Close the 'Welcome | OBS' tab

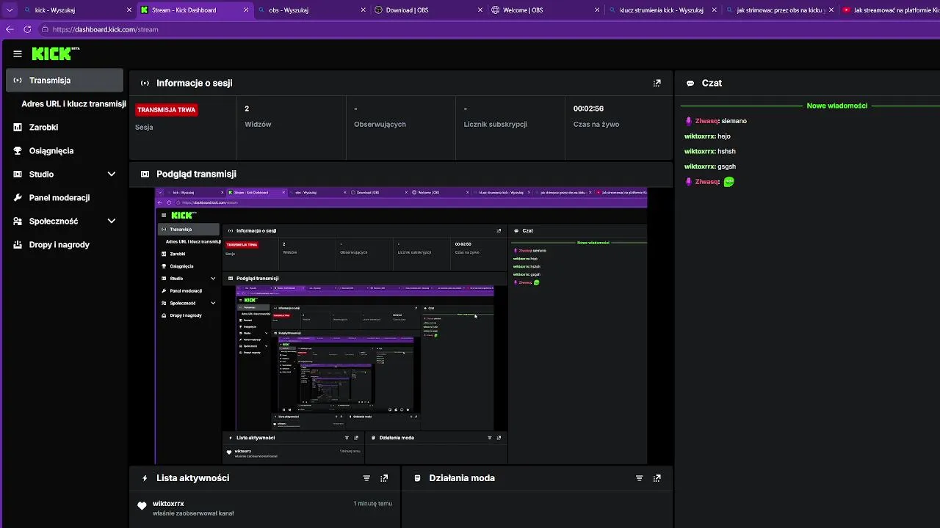598,10
